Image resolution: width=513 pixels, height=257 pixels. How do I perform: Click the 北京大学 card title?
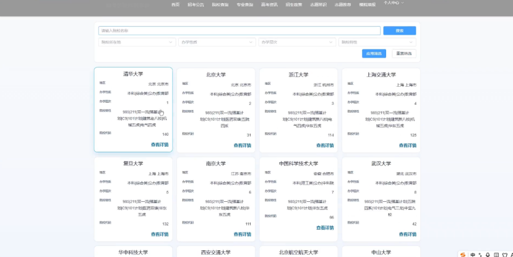click(216, 75)
